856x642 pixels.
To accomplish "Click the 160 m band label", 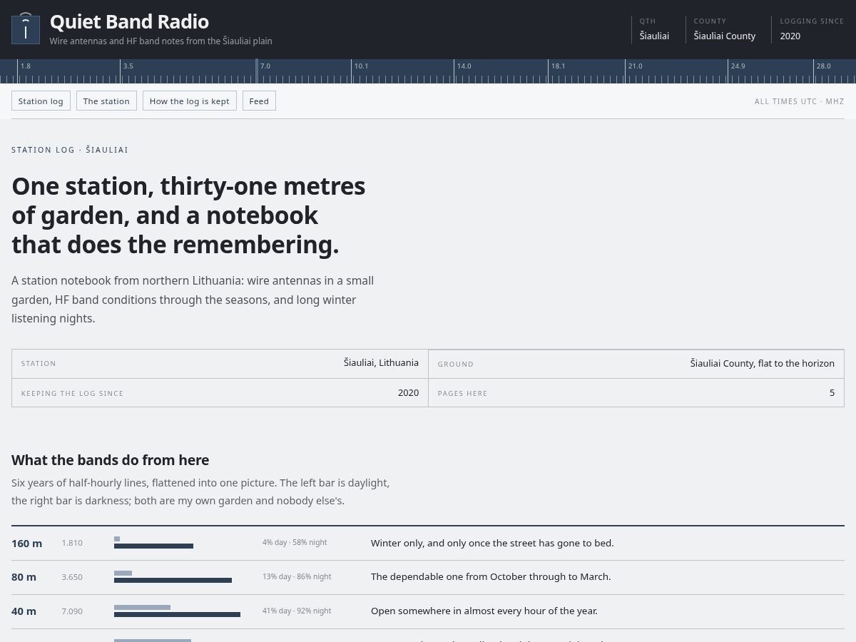I will coord(26,543).
